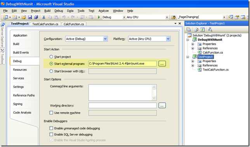
Task: Click the Add New Item toolbar icon
Action: (x=15, y=17)
